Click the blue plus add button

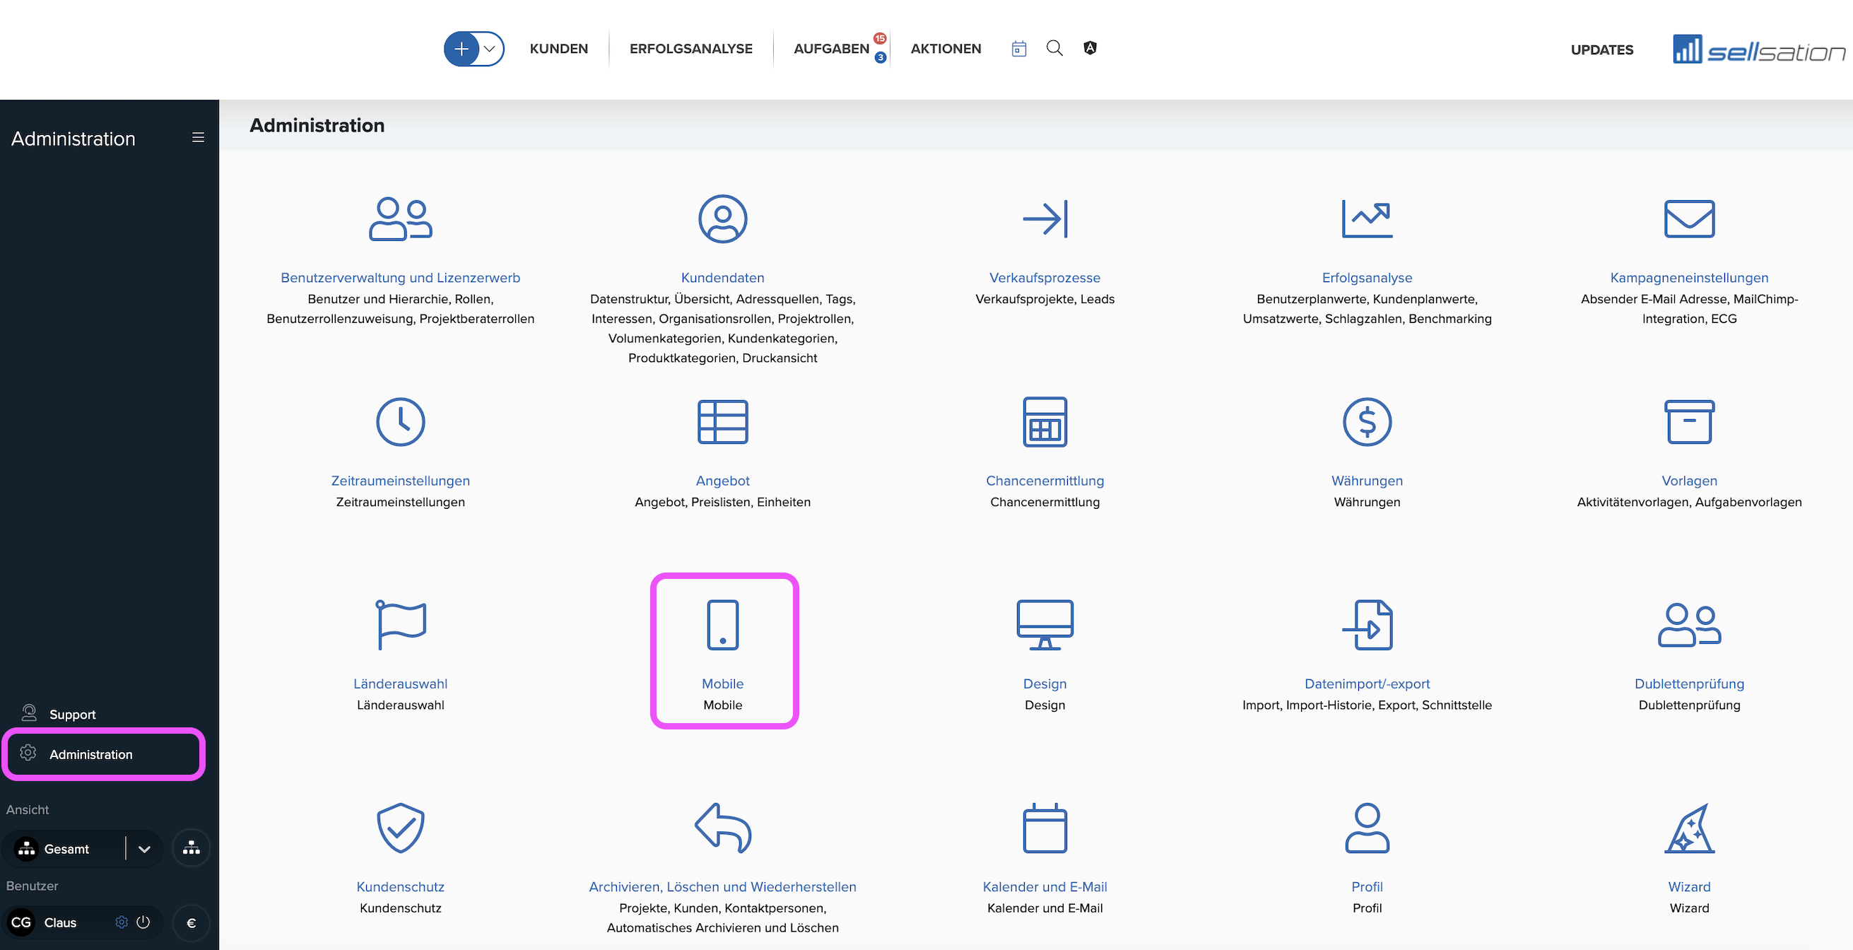(461, 49)
